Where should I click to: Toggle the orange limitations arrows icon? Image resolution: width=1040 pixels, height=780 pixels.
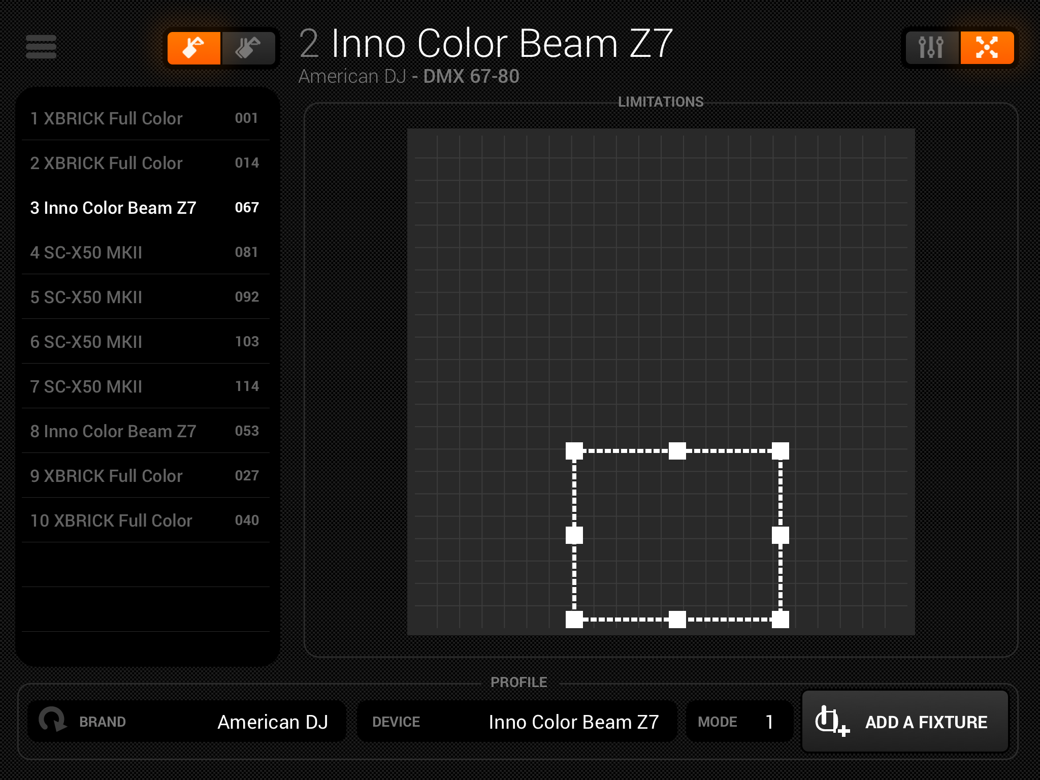pos(987,48)
